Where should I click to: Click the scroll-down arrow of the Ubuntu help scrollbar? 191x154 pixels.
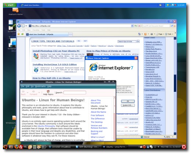click(114, 140)
